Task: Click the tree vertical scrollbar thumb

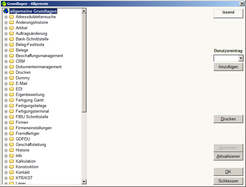Action: click(x=84, y=63)
